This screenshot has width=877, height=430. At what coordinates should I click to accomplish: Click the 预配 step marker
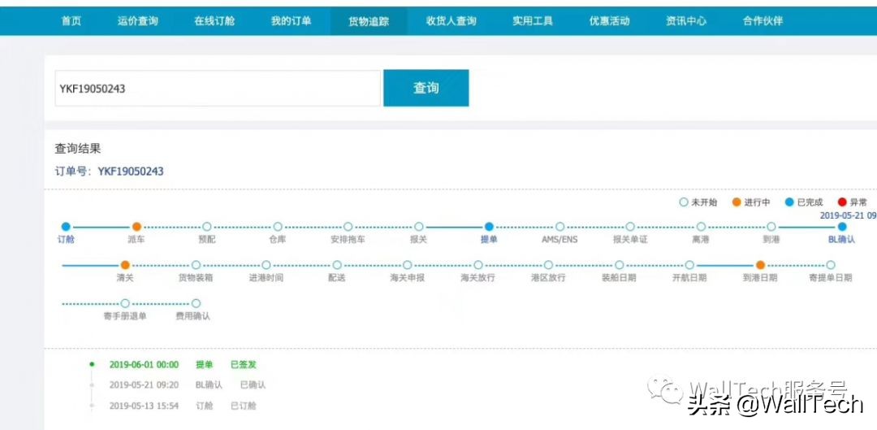[x=207, y=227]
